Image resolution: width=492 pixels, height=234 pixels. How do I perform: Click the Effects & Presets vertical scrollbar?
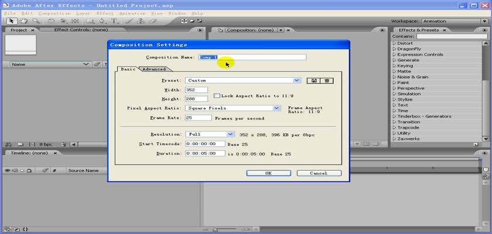click(x=486, y=91)
